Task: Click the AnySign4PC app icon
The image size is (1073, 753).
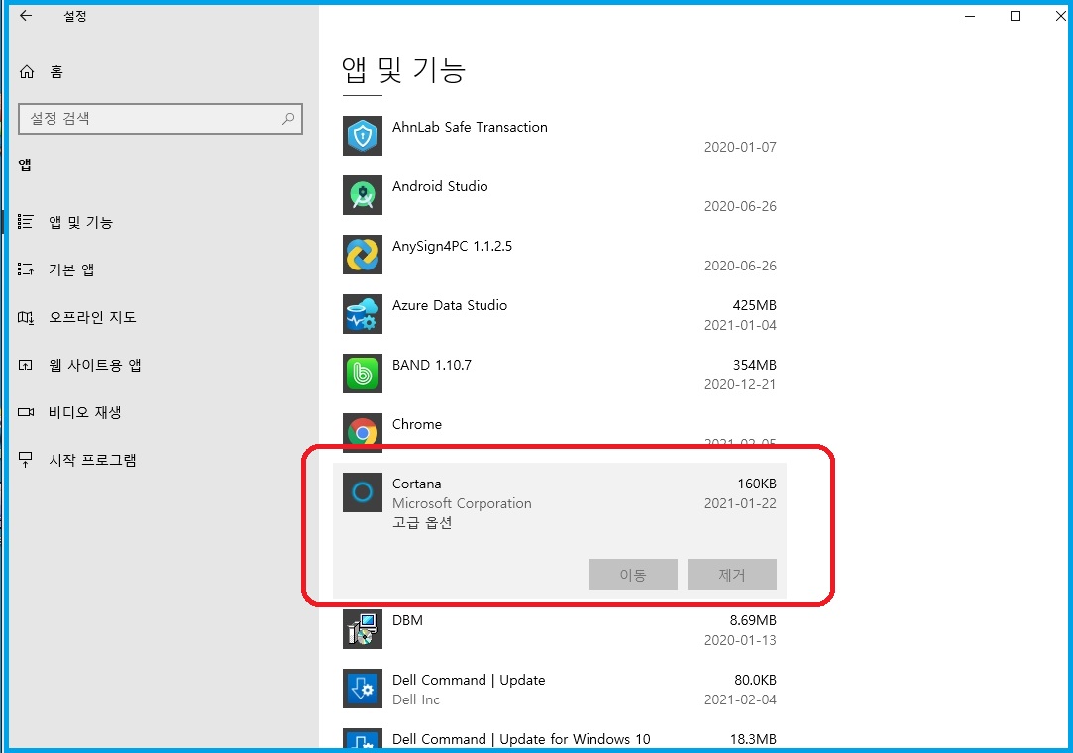Action: pyautogui.click(x=363, y=255)
